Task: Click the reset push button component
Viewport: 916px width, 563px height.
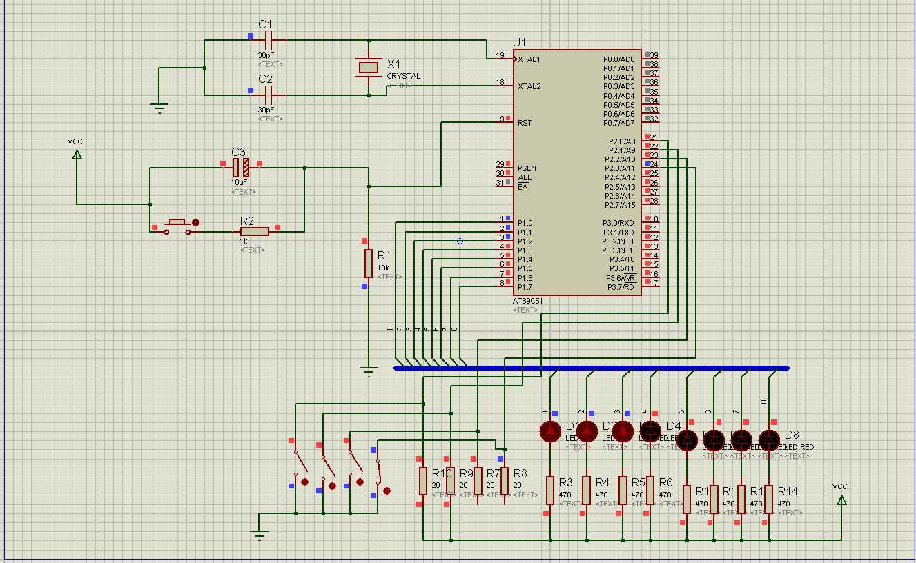Action: pyautogui.click(x=177, y=226)
